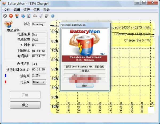The image size is (160, 124).
Task: Click the BatteryMon title bar app icon
Action: point(4,3)
